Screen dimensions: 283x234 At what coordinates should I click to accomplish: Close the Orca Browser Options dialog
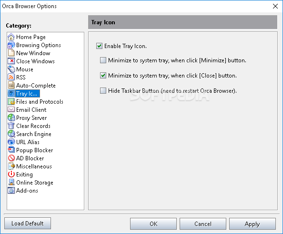pos(275,6)
